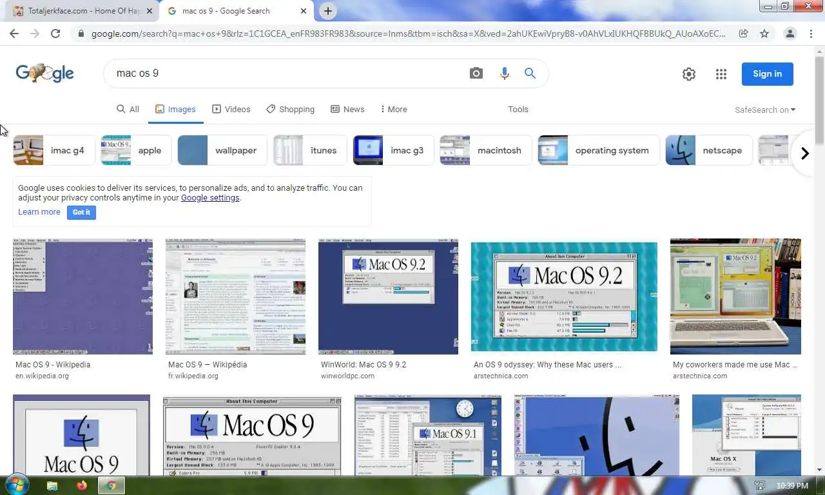Open the Mac OS 9.1 desktop screenshot thumbnail
The width and height of the screenshot is (825, 495).
pos(428,435)
